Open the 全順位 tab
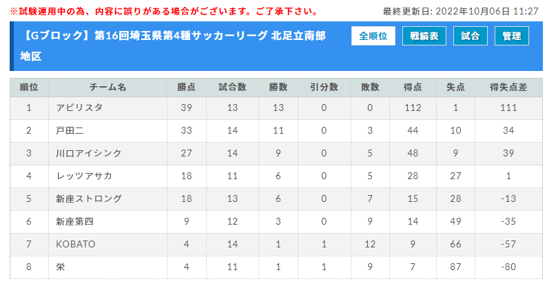 click(373, 36)
